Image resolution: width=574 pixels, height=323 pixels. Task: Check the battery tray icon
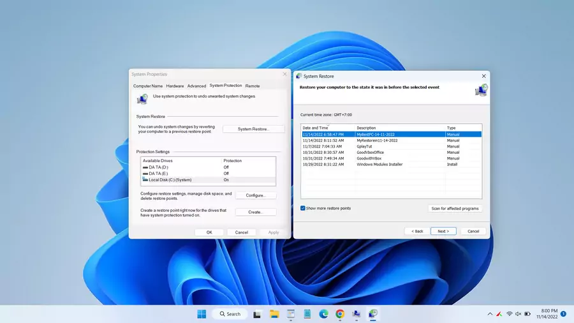(x=527, y=314)
